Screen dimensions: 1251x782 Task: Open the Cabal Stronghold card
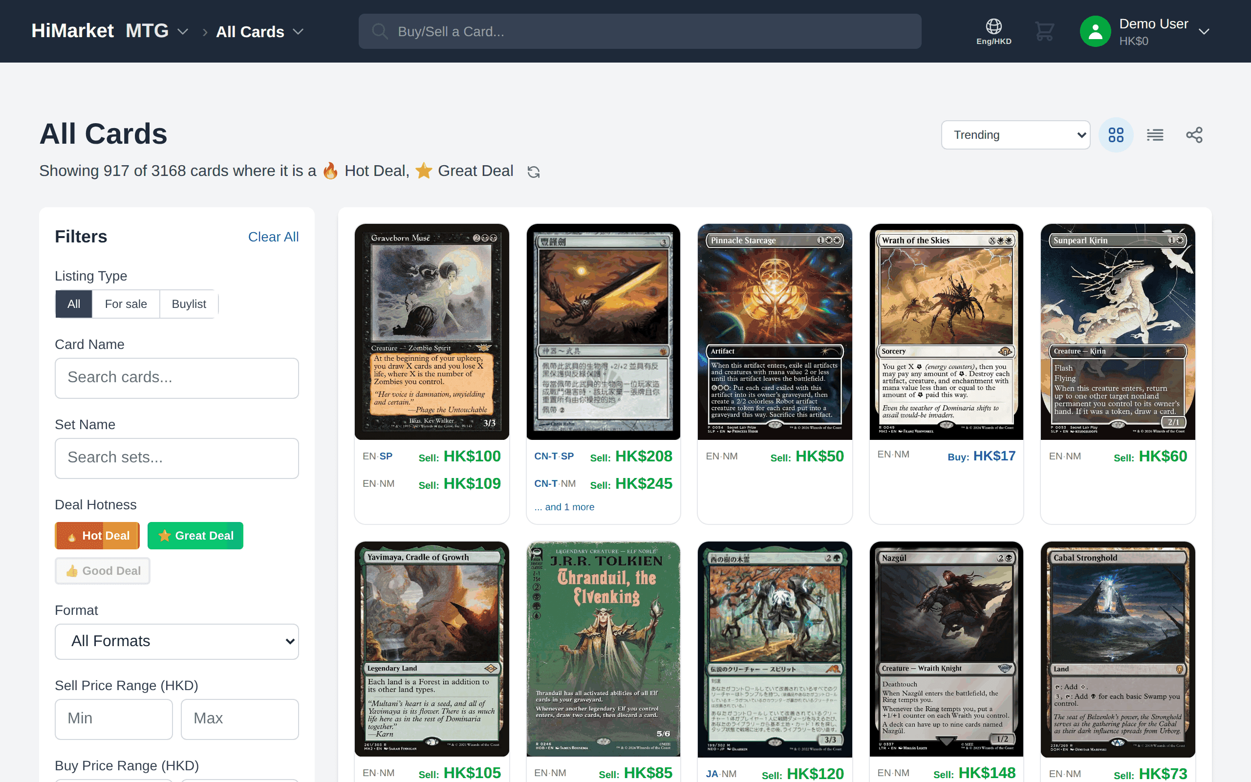click(x=1118, y=649)
